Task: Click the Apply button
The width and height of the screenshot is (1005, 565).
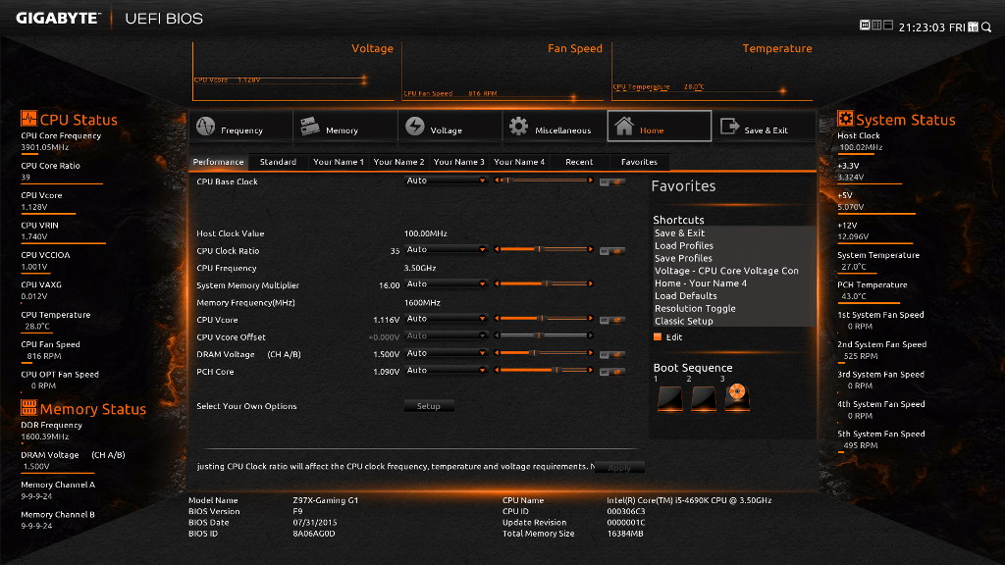Action: [x=619, y=468]
